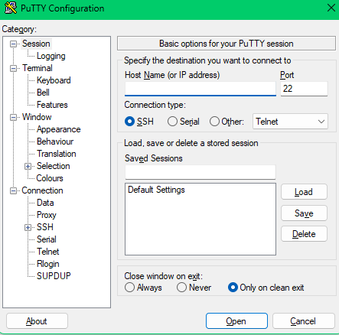Collapse the Session tree node
339x335 pixels.
click(13, 44)
